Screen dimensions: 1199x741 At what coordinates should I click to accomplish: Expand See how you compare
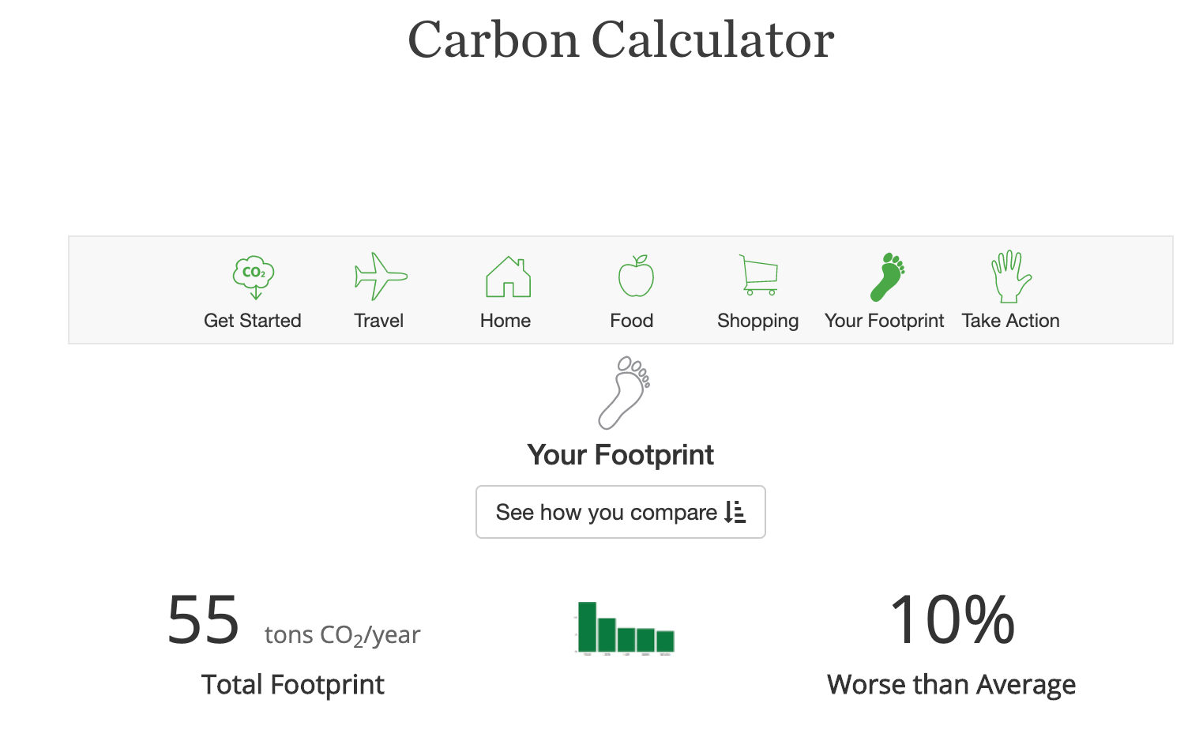pos(621,512)
